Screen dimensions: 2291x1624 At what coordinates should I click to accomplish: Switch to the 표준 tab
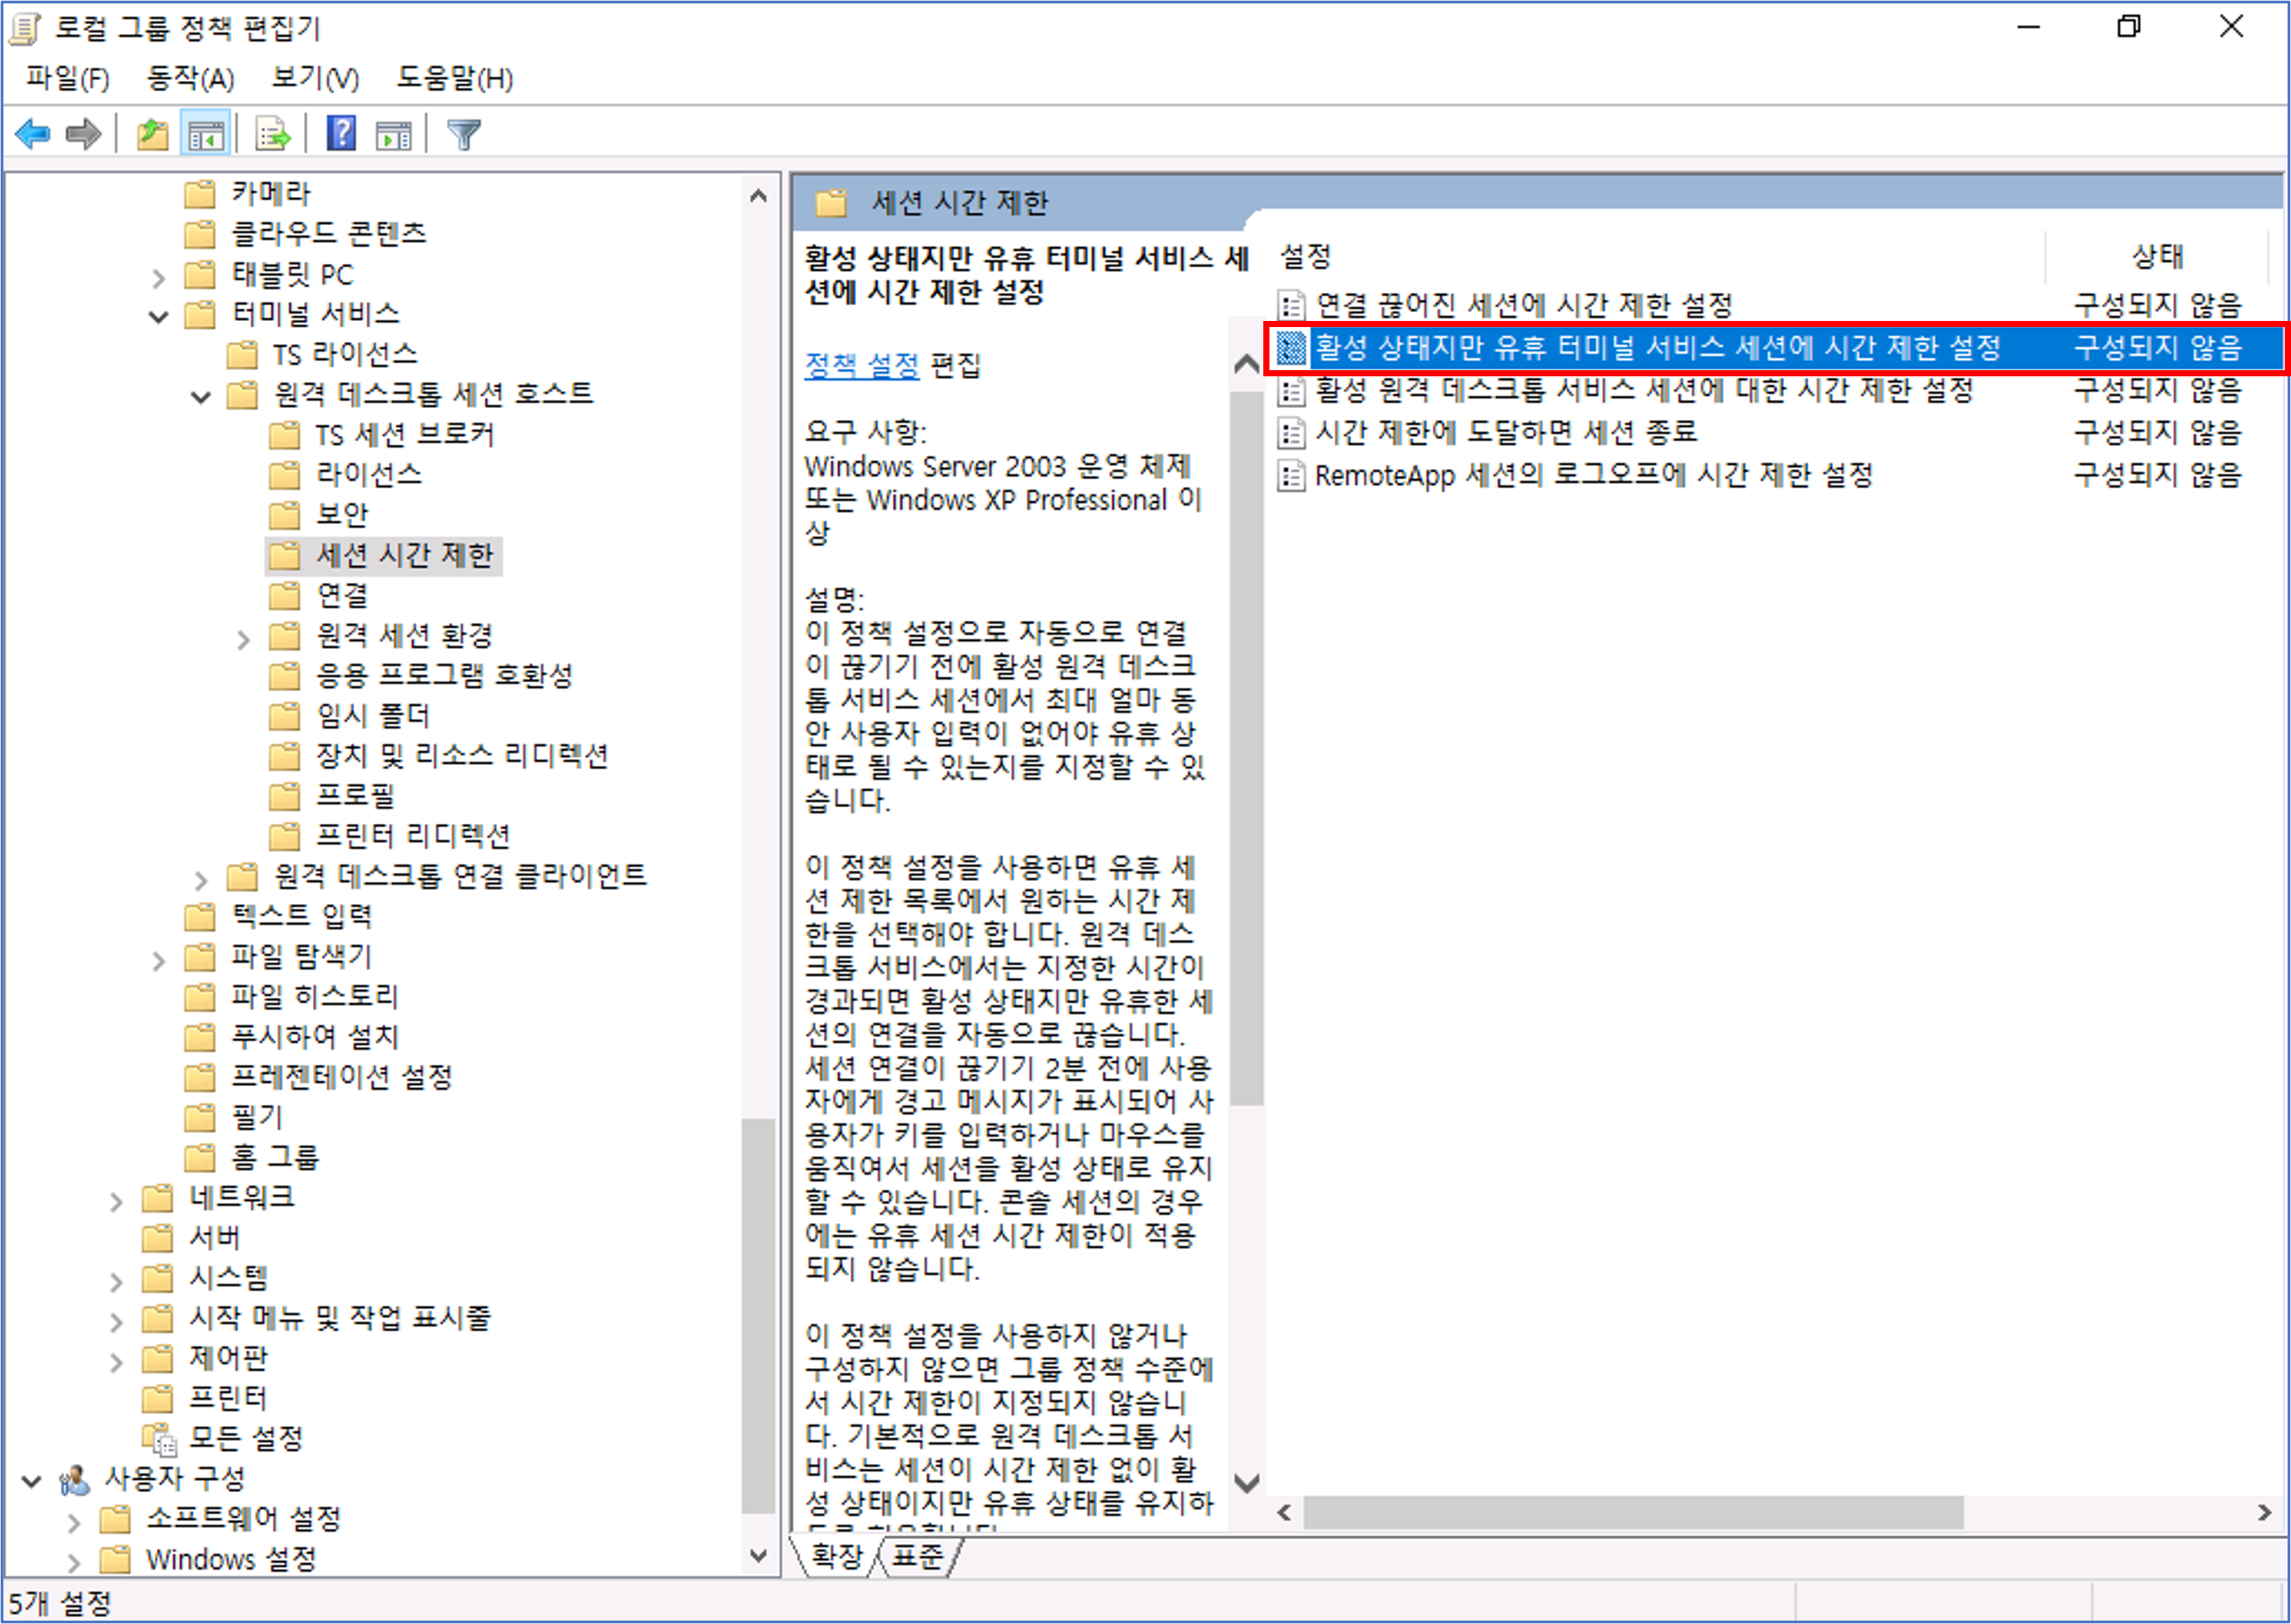point(917,1556)
